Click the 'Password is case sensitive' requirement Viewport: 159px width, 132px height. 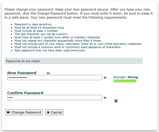[33, 24]
